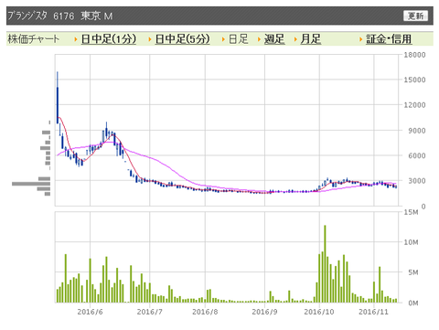Switch to the 月足 monthly chart

310,39
